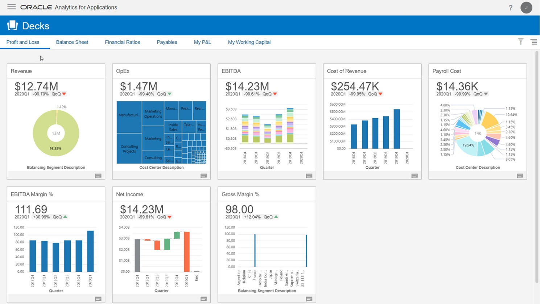Click the deck options icon beside the filter
This screenshot has width=540, height=304.
point(534,41)
